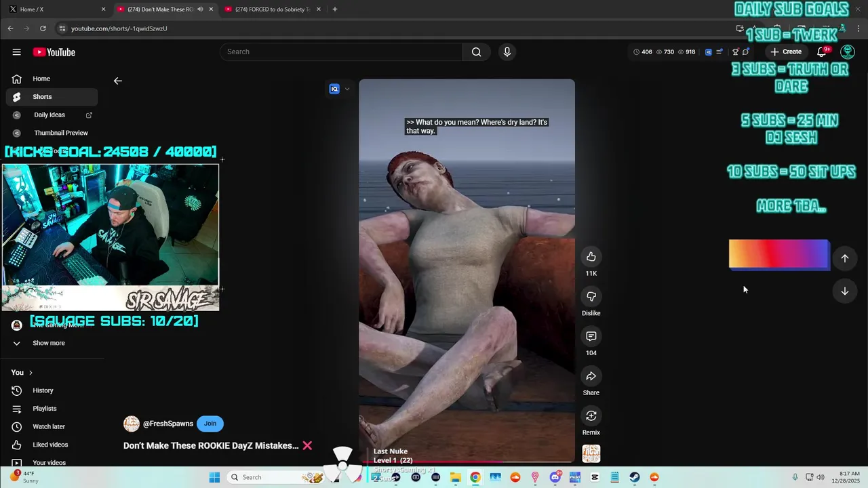Open Daily Ideas in the sidebar
Image resolution: width=868 pixels, height=488 pixels.
click(52, 115)
